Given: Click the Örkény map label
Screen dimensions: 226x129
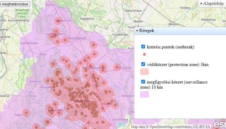Looking at the screenshot, I should click(51, 5).
